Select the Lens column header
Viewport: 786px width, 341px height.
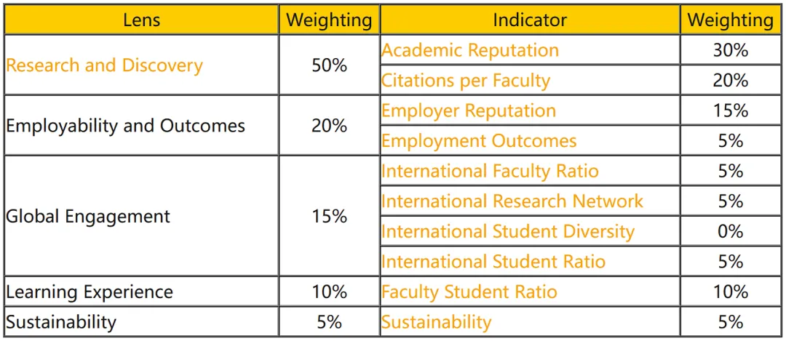(142, 20)
